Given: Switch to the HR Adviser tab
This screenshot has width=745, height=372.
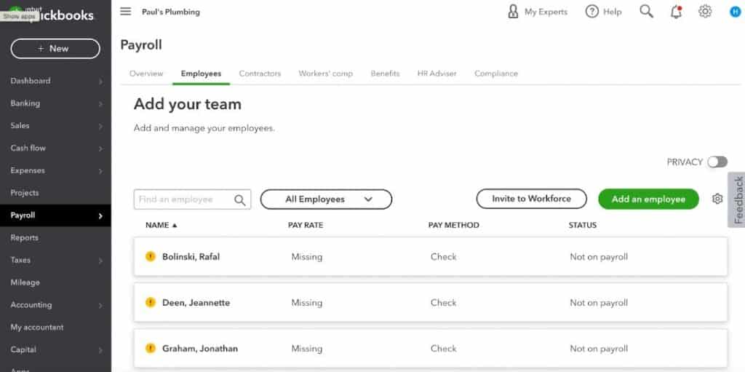Looking at the screenshot, I should pyautogui.click(x=437, y=74).
